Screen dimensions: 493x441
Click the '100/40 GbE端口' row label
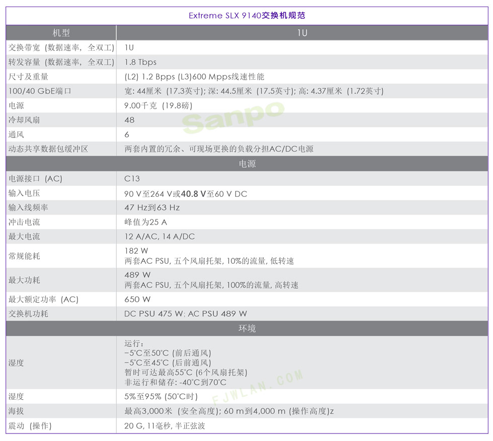[x=40, y=91]
